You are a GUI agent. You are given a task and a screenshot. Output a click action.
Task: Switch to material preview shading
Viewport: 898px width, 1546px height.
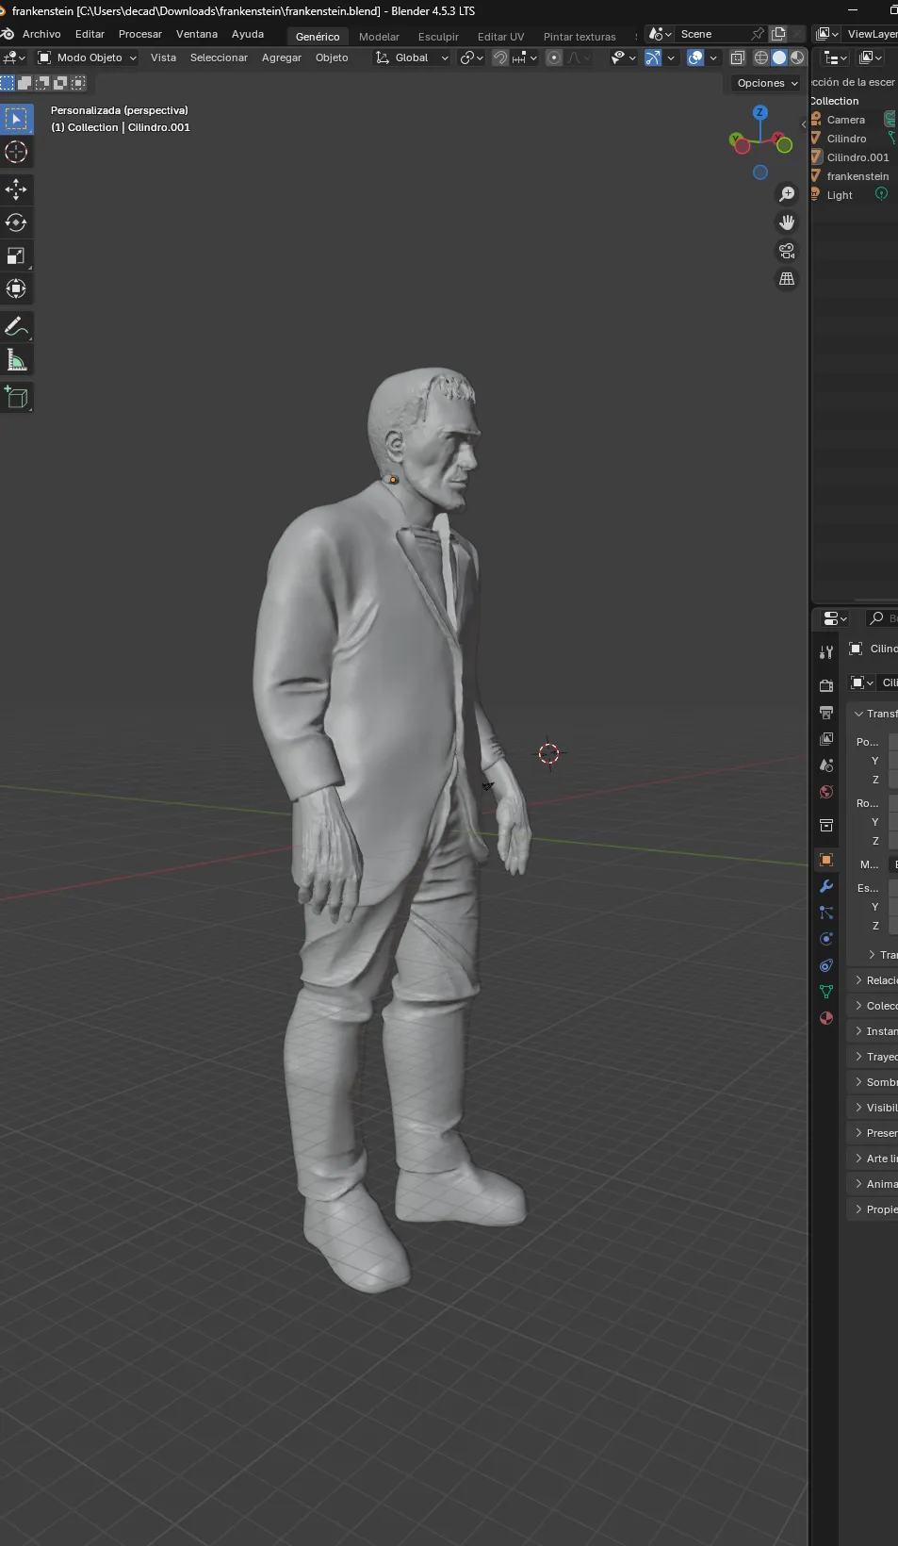pyautogui.click(x=797, y=58)
